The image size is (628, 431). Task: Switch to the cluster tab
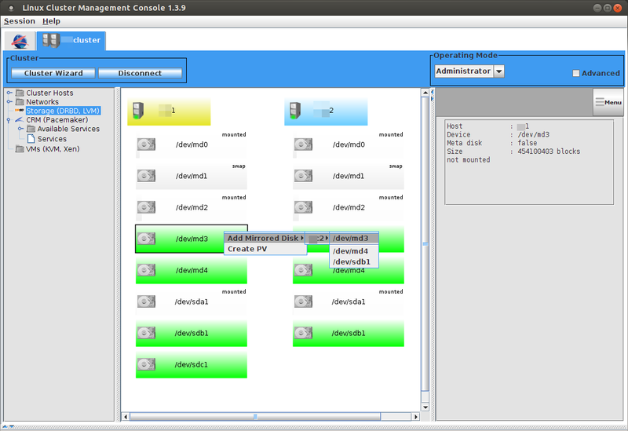71,41
